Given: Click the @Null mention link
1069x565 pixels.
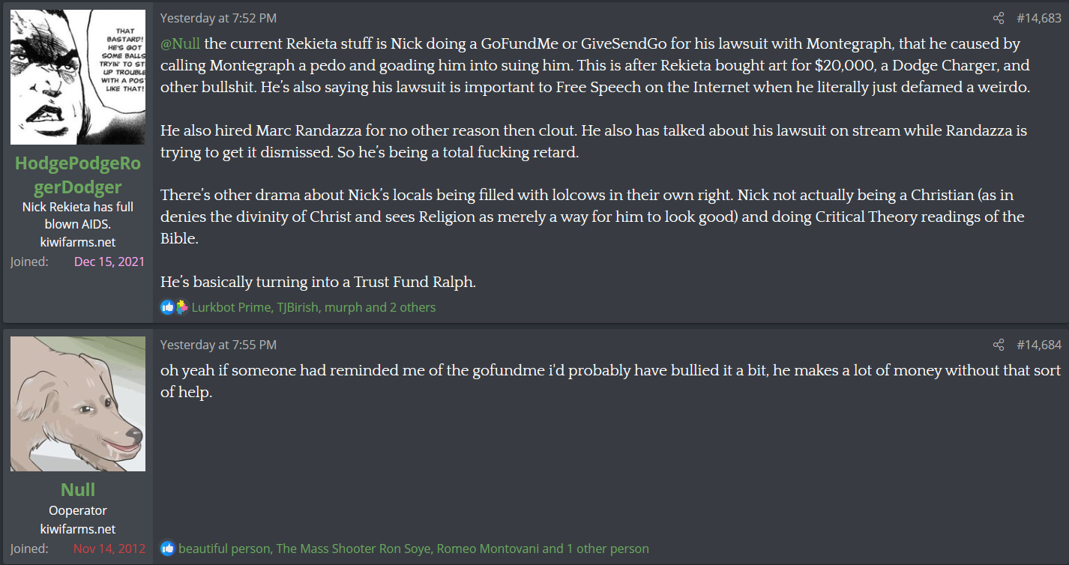Looking at the screenshot, I should pyautogui.click(x=180, y=44).
